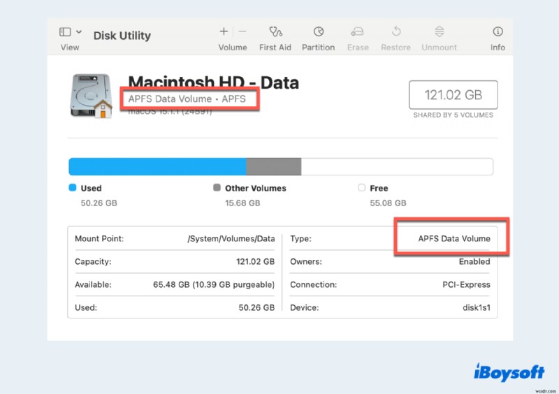Click the gray Other Volumes legend swatch
This screenshot has width=559, height=394.
pyautogui.click(x=217, y=187)
